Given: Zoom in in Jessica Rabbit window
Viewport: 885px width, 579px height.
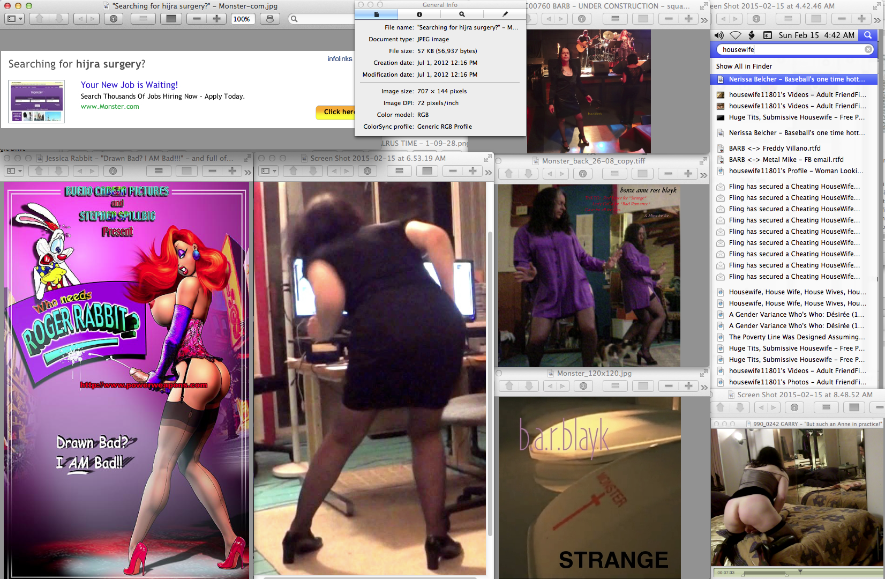Looking at the screenshot, I should click(x=232, y=171).
